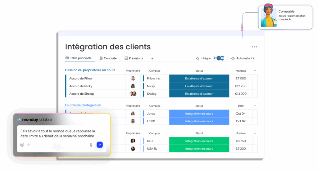The height and width of the screenshot is (171, 318).
Task: Click the €13 000 amount cell
Action: coord(241,94)
